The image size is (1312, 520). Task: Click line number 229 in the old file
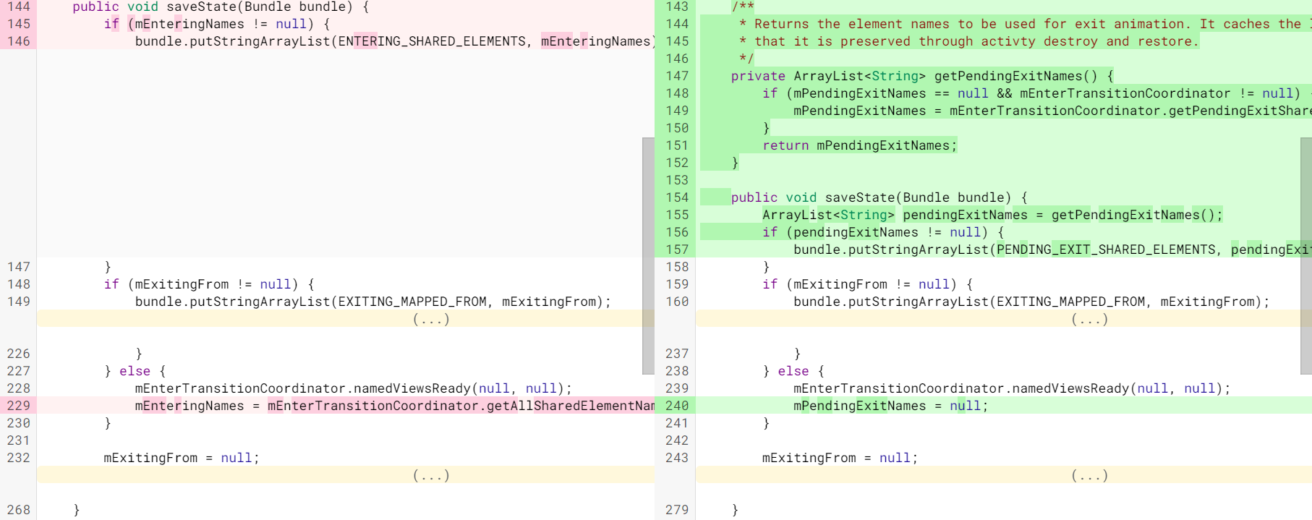tap(19, 406)
